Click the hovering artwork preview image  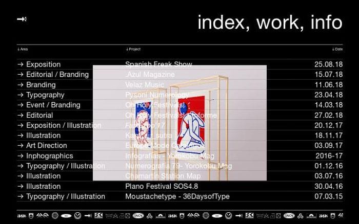click(180, 123)
